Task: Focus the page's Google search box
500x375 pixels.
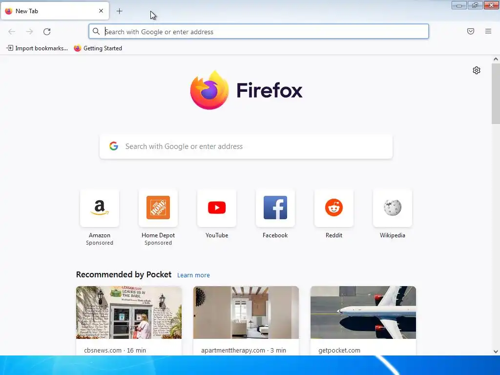Action: coord(246,146)
